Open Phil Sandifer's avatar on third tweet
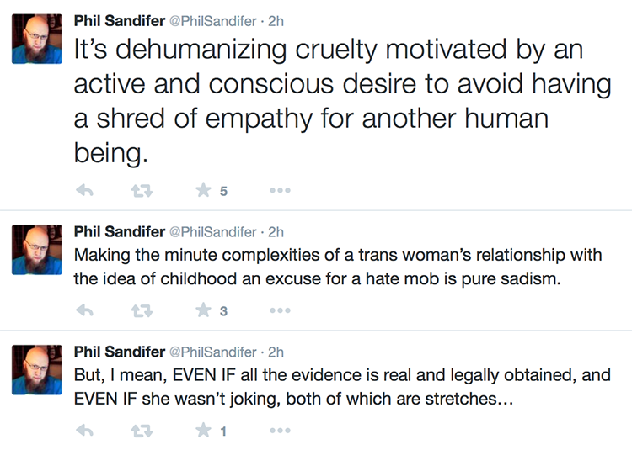The width and height of the screenshot is (632, 450). pos(37,369)
